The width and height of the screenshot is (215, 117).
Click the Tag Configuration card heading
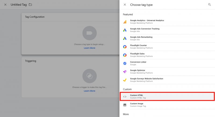point(35,17)
